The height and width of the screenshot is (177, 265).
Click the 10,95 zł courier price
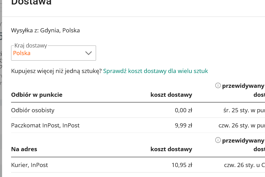pyautogui.click(x=182, y=165)
